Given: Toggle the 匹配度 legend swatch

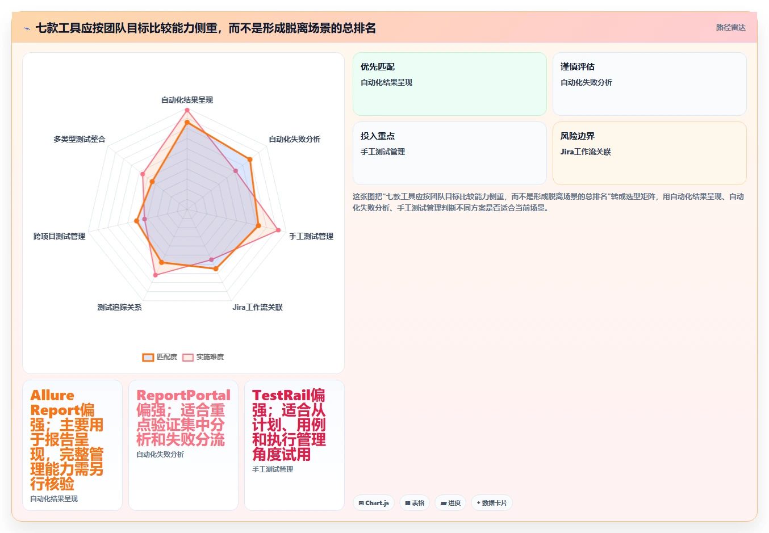Looking at the screenshot, I should point(148,357).
